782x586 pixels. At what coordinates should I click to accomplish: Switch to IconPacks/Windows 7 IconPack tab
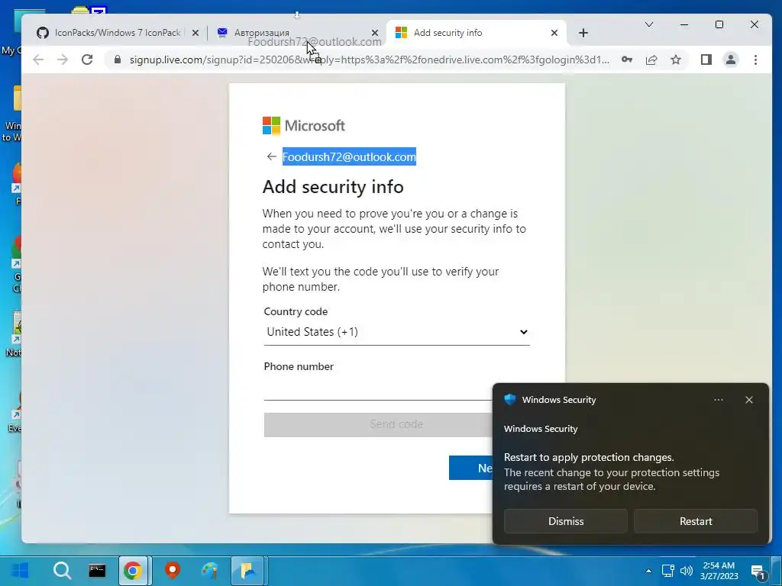pyautogui.click(x=117, y=33)
